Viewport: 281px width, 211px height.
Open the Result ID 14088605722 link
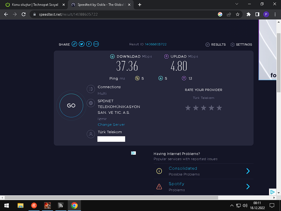pyautogui.click(x=156, y=44)
